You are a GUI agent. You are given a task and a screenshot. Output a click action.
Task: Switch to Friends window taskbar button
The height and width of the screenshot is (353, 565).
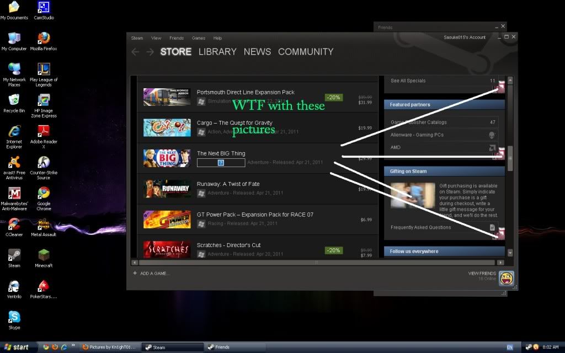tap(236, 347)
